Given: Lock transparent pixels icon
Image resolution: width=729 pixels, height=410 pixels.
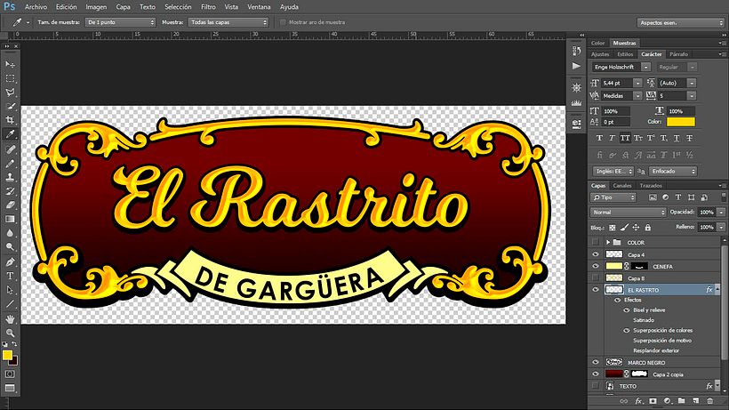Looking at the screenshot, I should [x=613, y=228].
